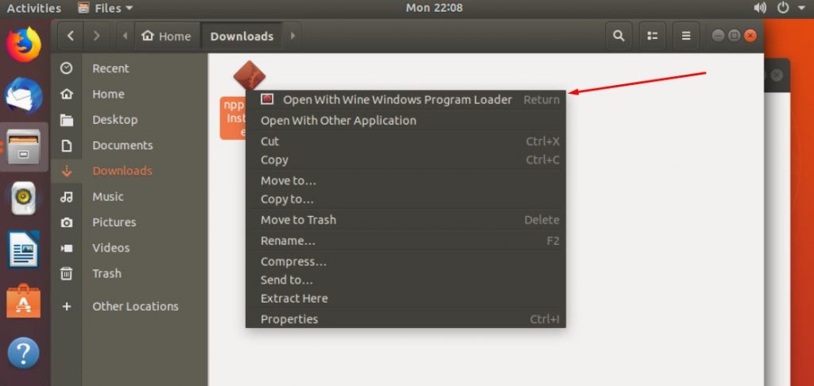The image size is (814, 386).
Task: Click the Trash bin icon in the sidebar
Action: pos(67,273)
